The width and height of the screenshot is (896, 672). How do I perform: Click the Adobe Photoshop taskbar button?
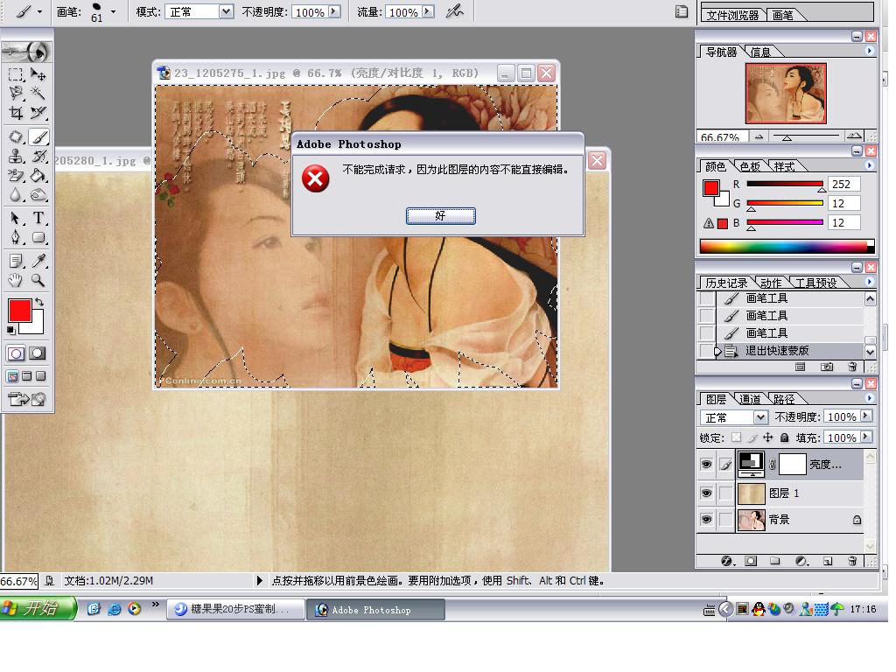pyautogui.click(x=376, y=610)
